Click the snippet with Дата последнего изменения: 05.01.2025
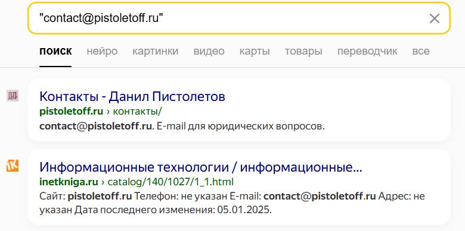 [x=232, y=203]
